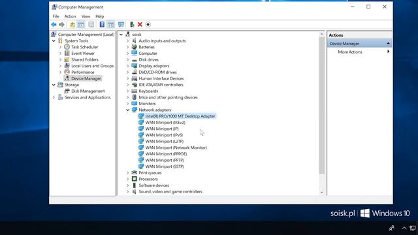Select WAN Miniport (SSTP)

tap(165, 166)
